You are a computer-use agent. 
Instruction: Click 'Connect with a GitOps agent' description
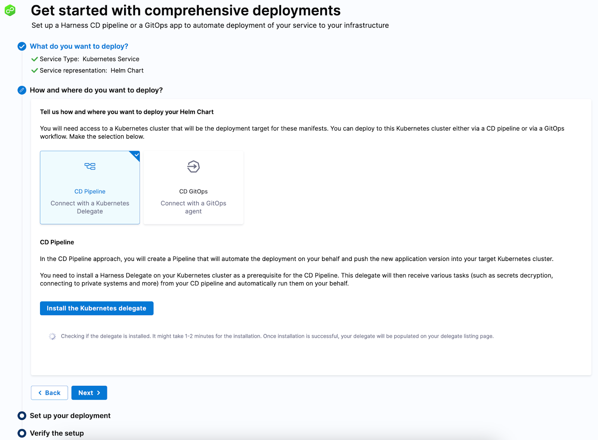point(194,207)
